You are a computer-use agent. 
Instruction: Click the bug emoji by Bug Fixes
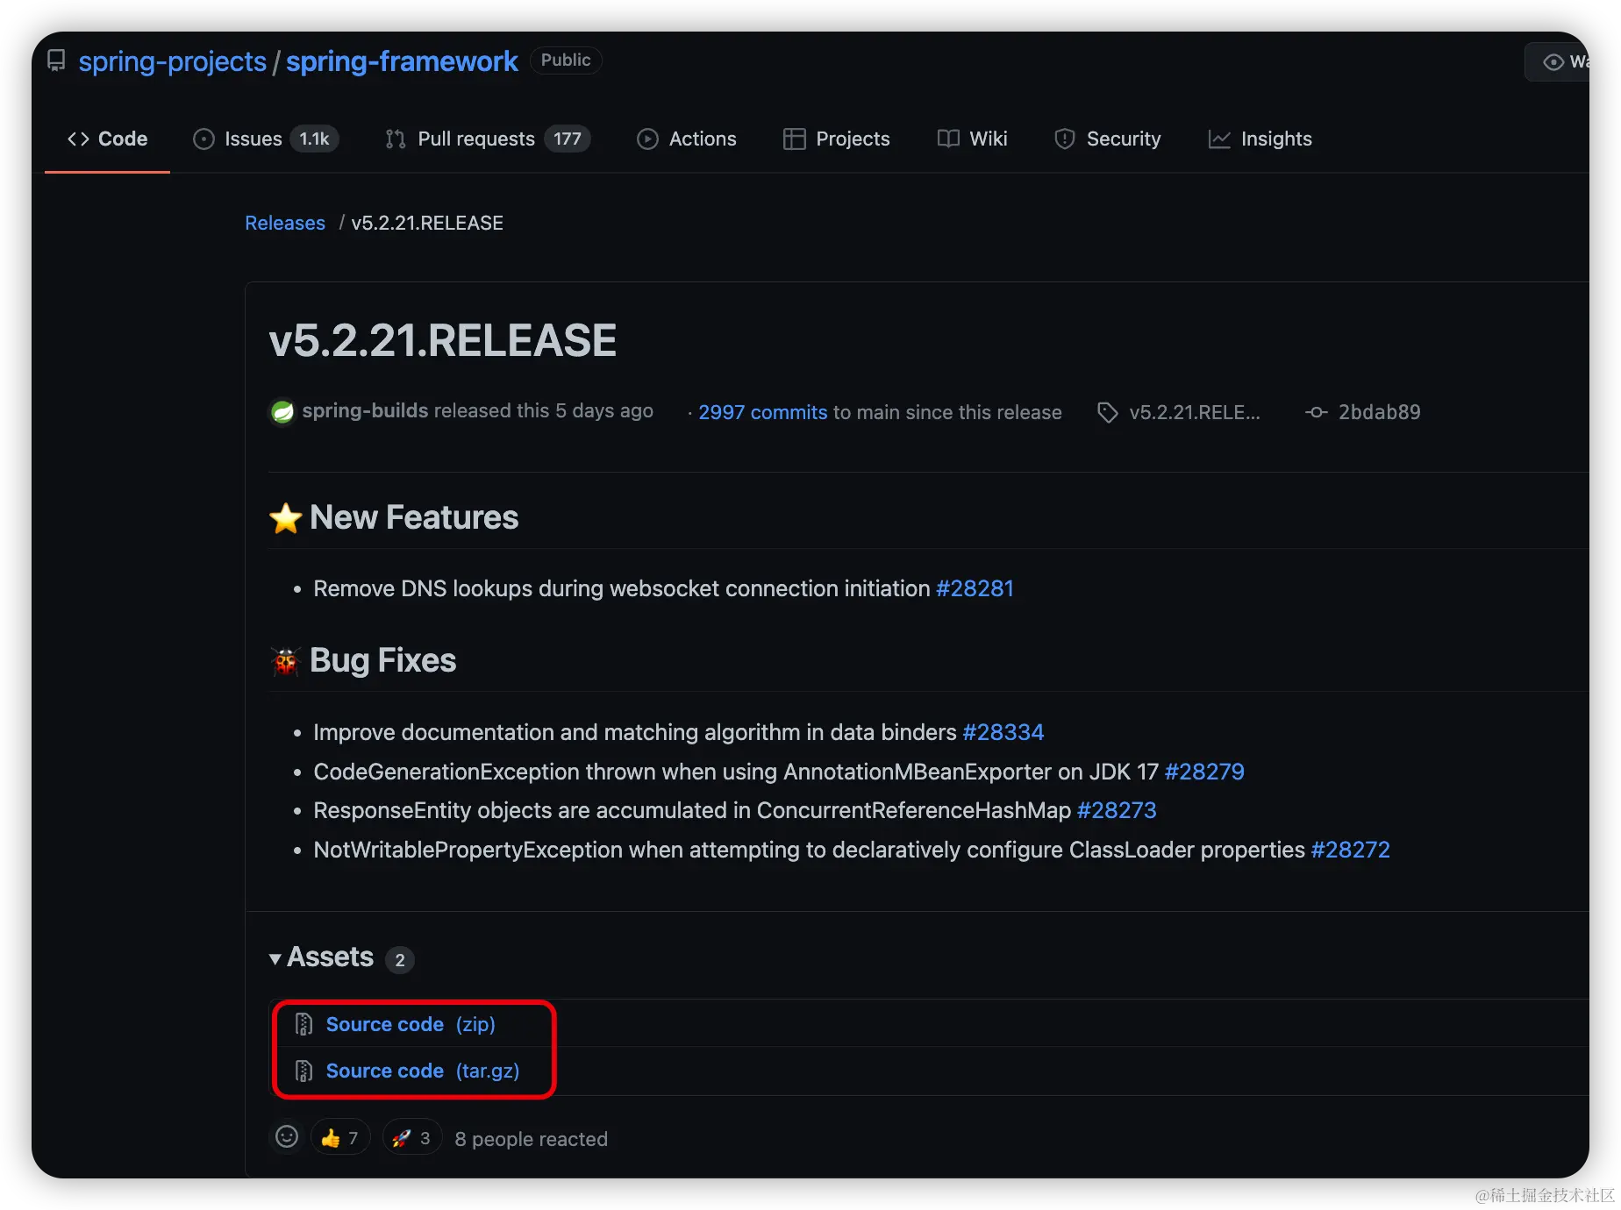coord(286,661)
